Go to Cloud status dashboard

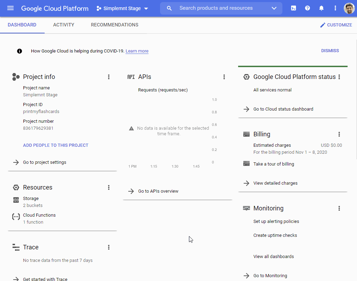point(283,109)
